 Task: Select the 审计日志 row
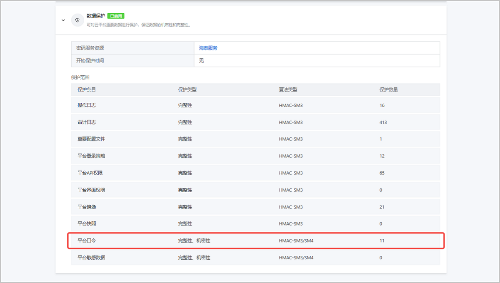(87, 122)
